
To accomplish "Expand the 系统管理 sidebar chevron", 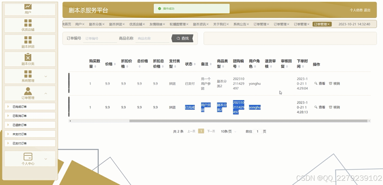I will coord(46,76).
